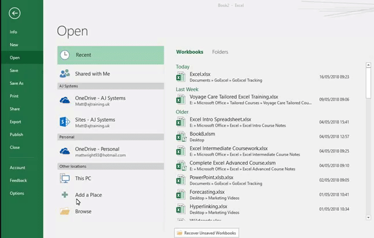Click the SharePoint Sites - AJ Systems icon
Image resolution: width=374 pixels, height=238 pixels.
click(x=65, y=122)
